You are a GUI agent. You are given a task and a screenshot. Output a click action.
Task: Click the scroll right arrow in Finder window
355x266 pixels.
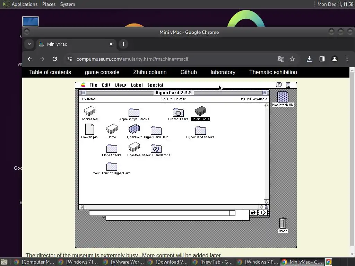[x=261, y=207]
